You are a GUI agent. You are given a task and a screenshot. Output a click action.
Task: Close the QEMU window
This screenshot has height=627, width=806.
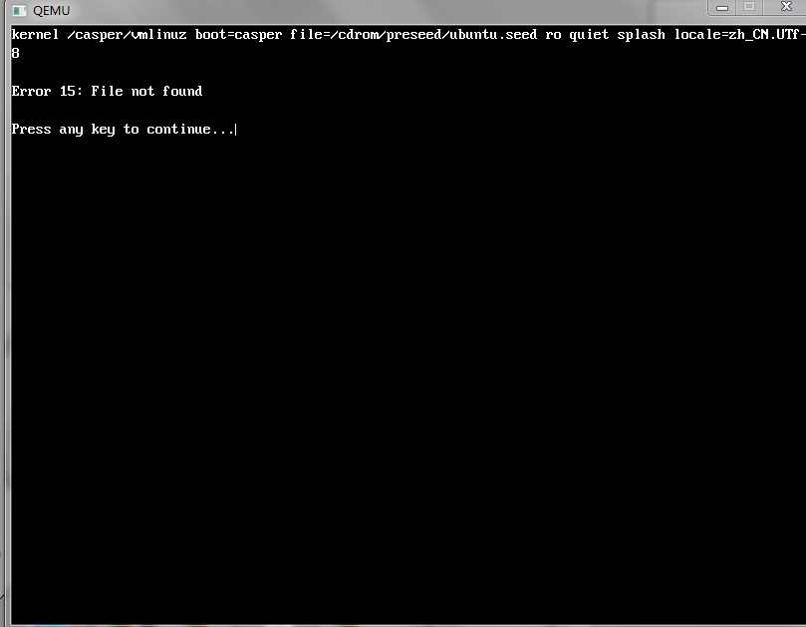pos(785,7)
